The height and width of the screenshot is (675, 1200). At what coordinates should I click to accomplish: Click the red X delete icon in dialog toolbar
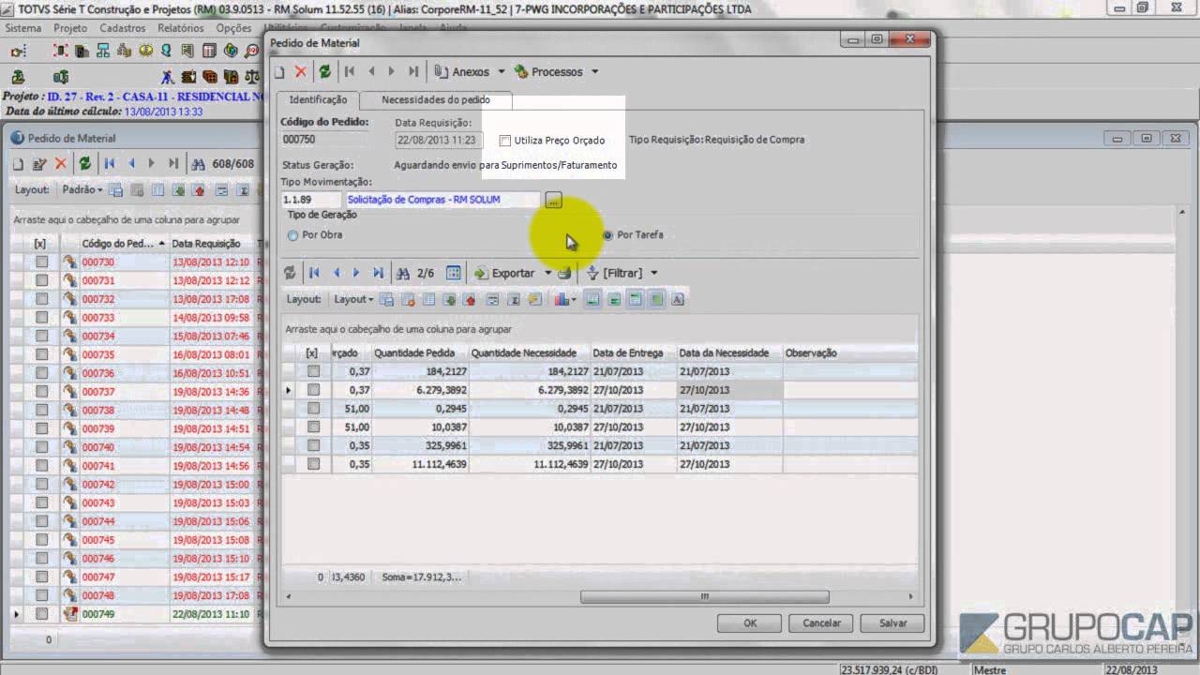click(x=301, y=72)
